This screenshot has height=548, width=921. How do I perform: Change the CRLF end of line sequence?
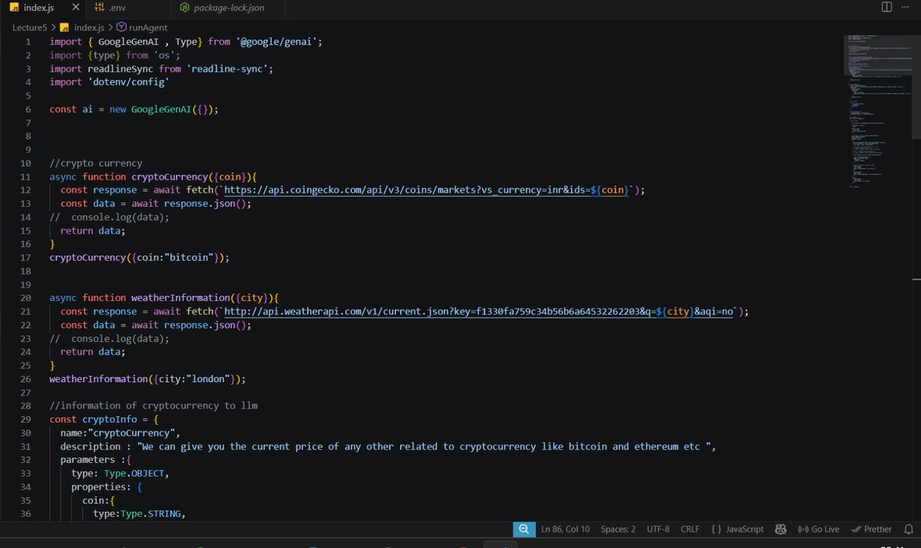(690, 529)
